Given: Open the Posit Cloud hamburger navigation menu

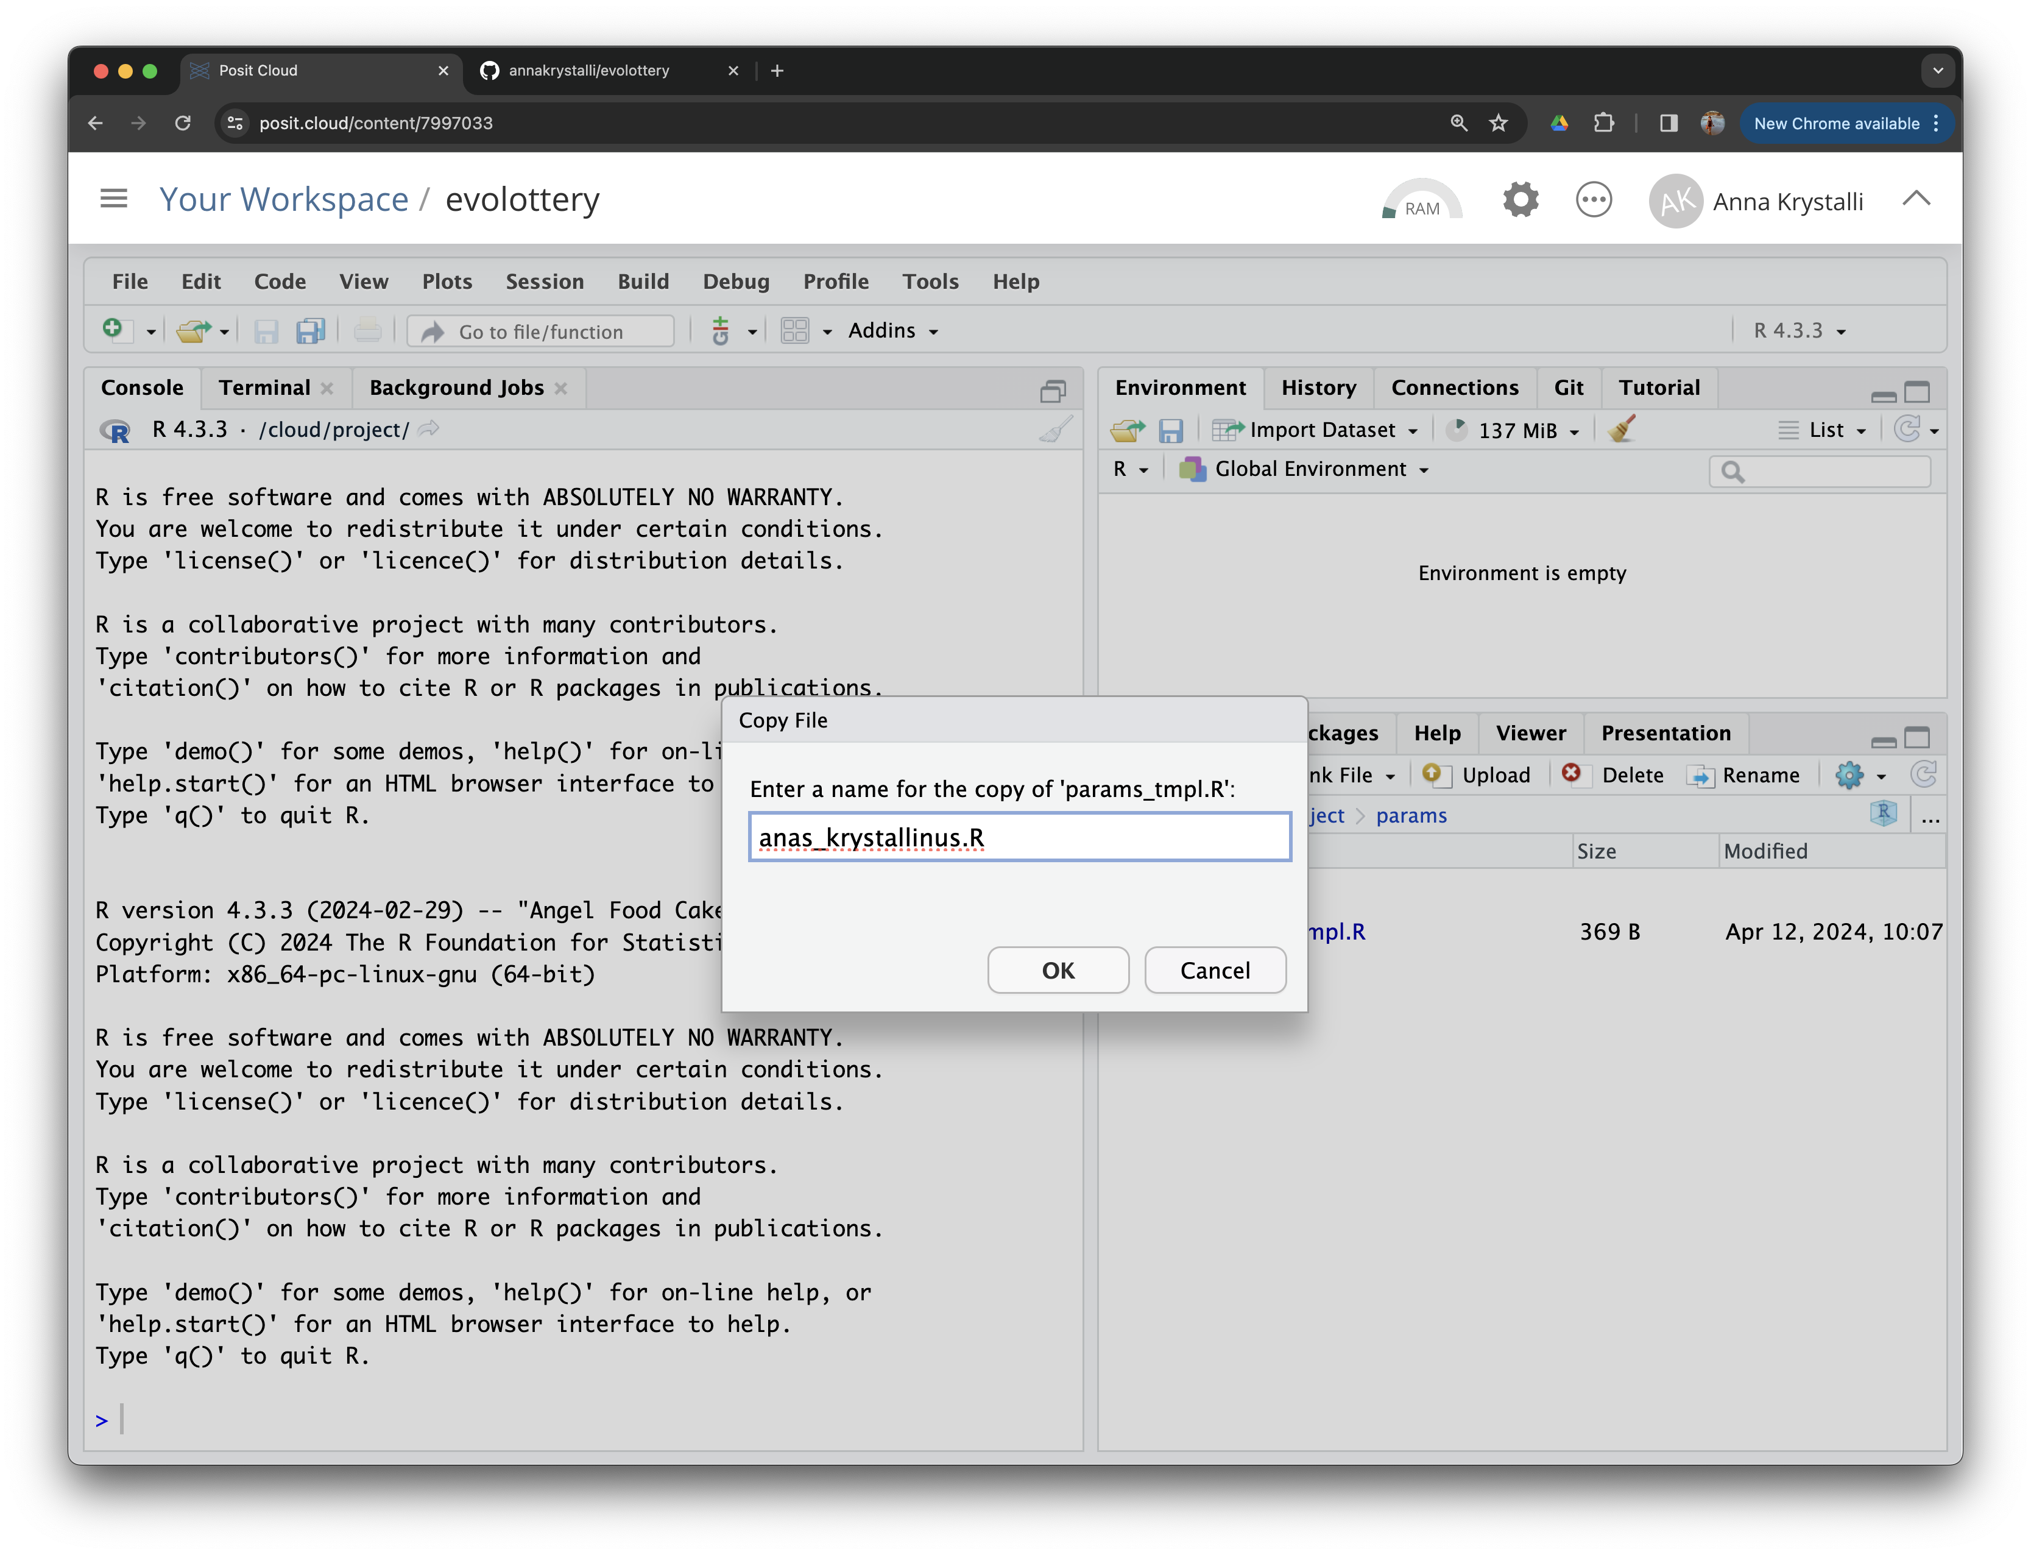Looking at the screenshot, I should [114, 198].
